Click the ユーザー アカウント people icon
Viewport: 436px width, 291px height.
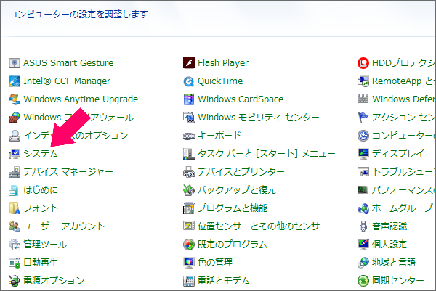[15, 226]
